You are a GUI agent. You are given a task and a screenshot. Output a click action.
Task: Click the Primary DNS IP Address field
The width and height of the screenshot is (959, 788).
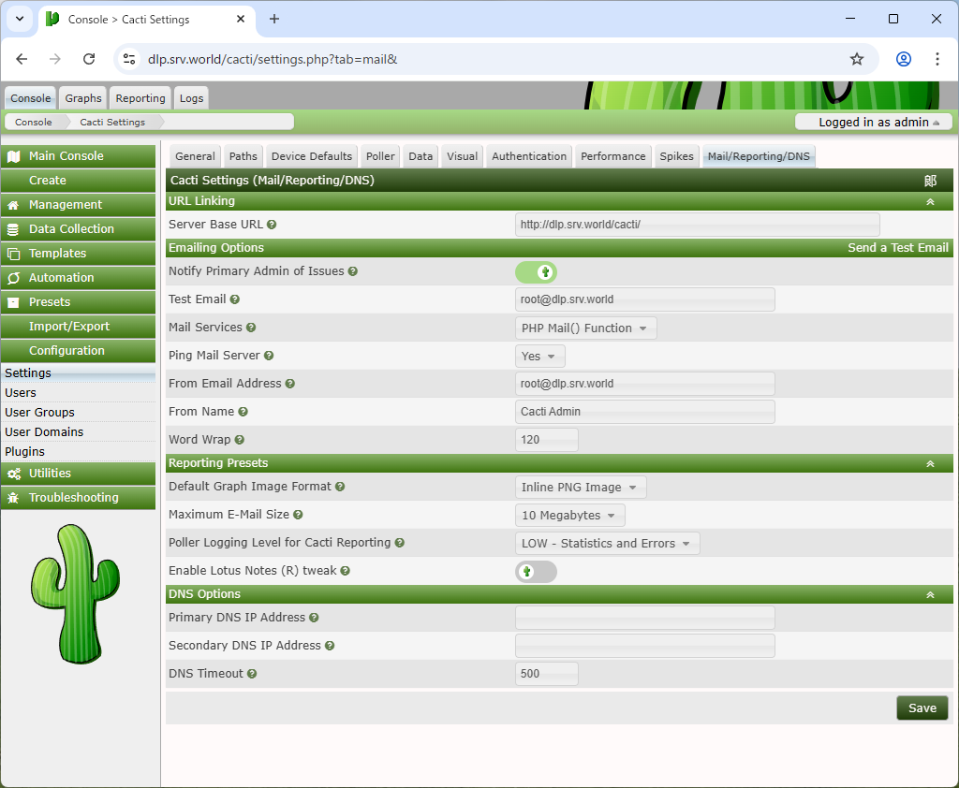tap(644, 618)
